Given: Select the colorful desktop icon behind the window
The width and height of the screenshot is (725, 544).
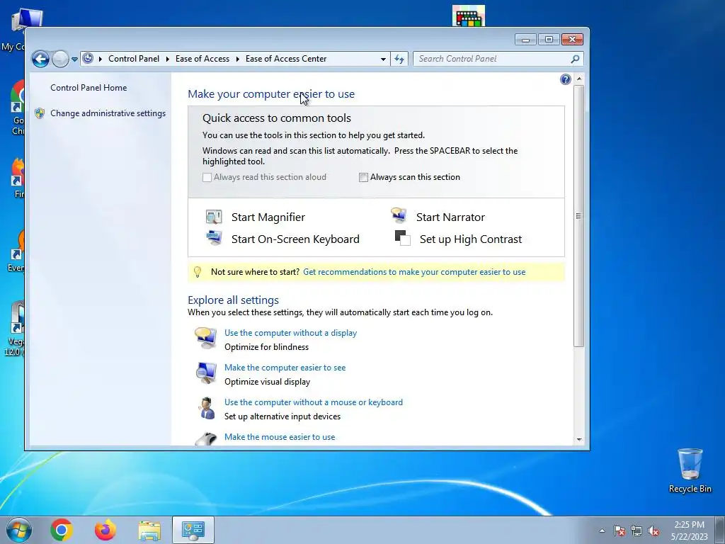Looking at the screenshot, I should 469,16.
